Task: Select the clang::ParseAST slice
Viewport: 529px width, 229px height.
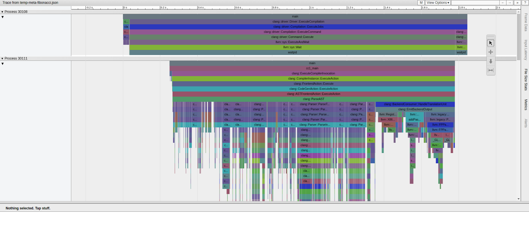Action: (x=313, y=99)
